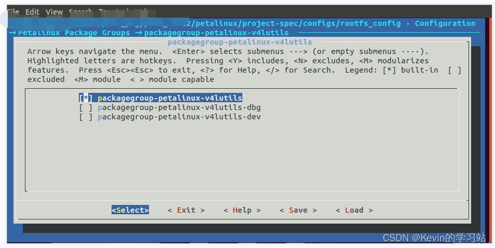Select the highlighted packagegroup-petalinux-v4lutils entry label
495x248 pixels.
pyautogui.click(x=170, y=98)
